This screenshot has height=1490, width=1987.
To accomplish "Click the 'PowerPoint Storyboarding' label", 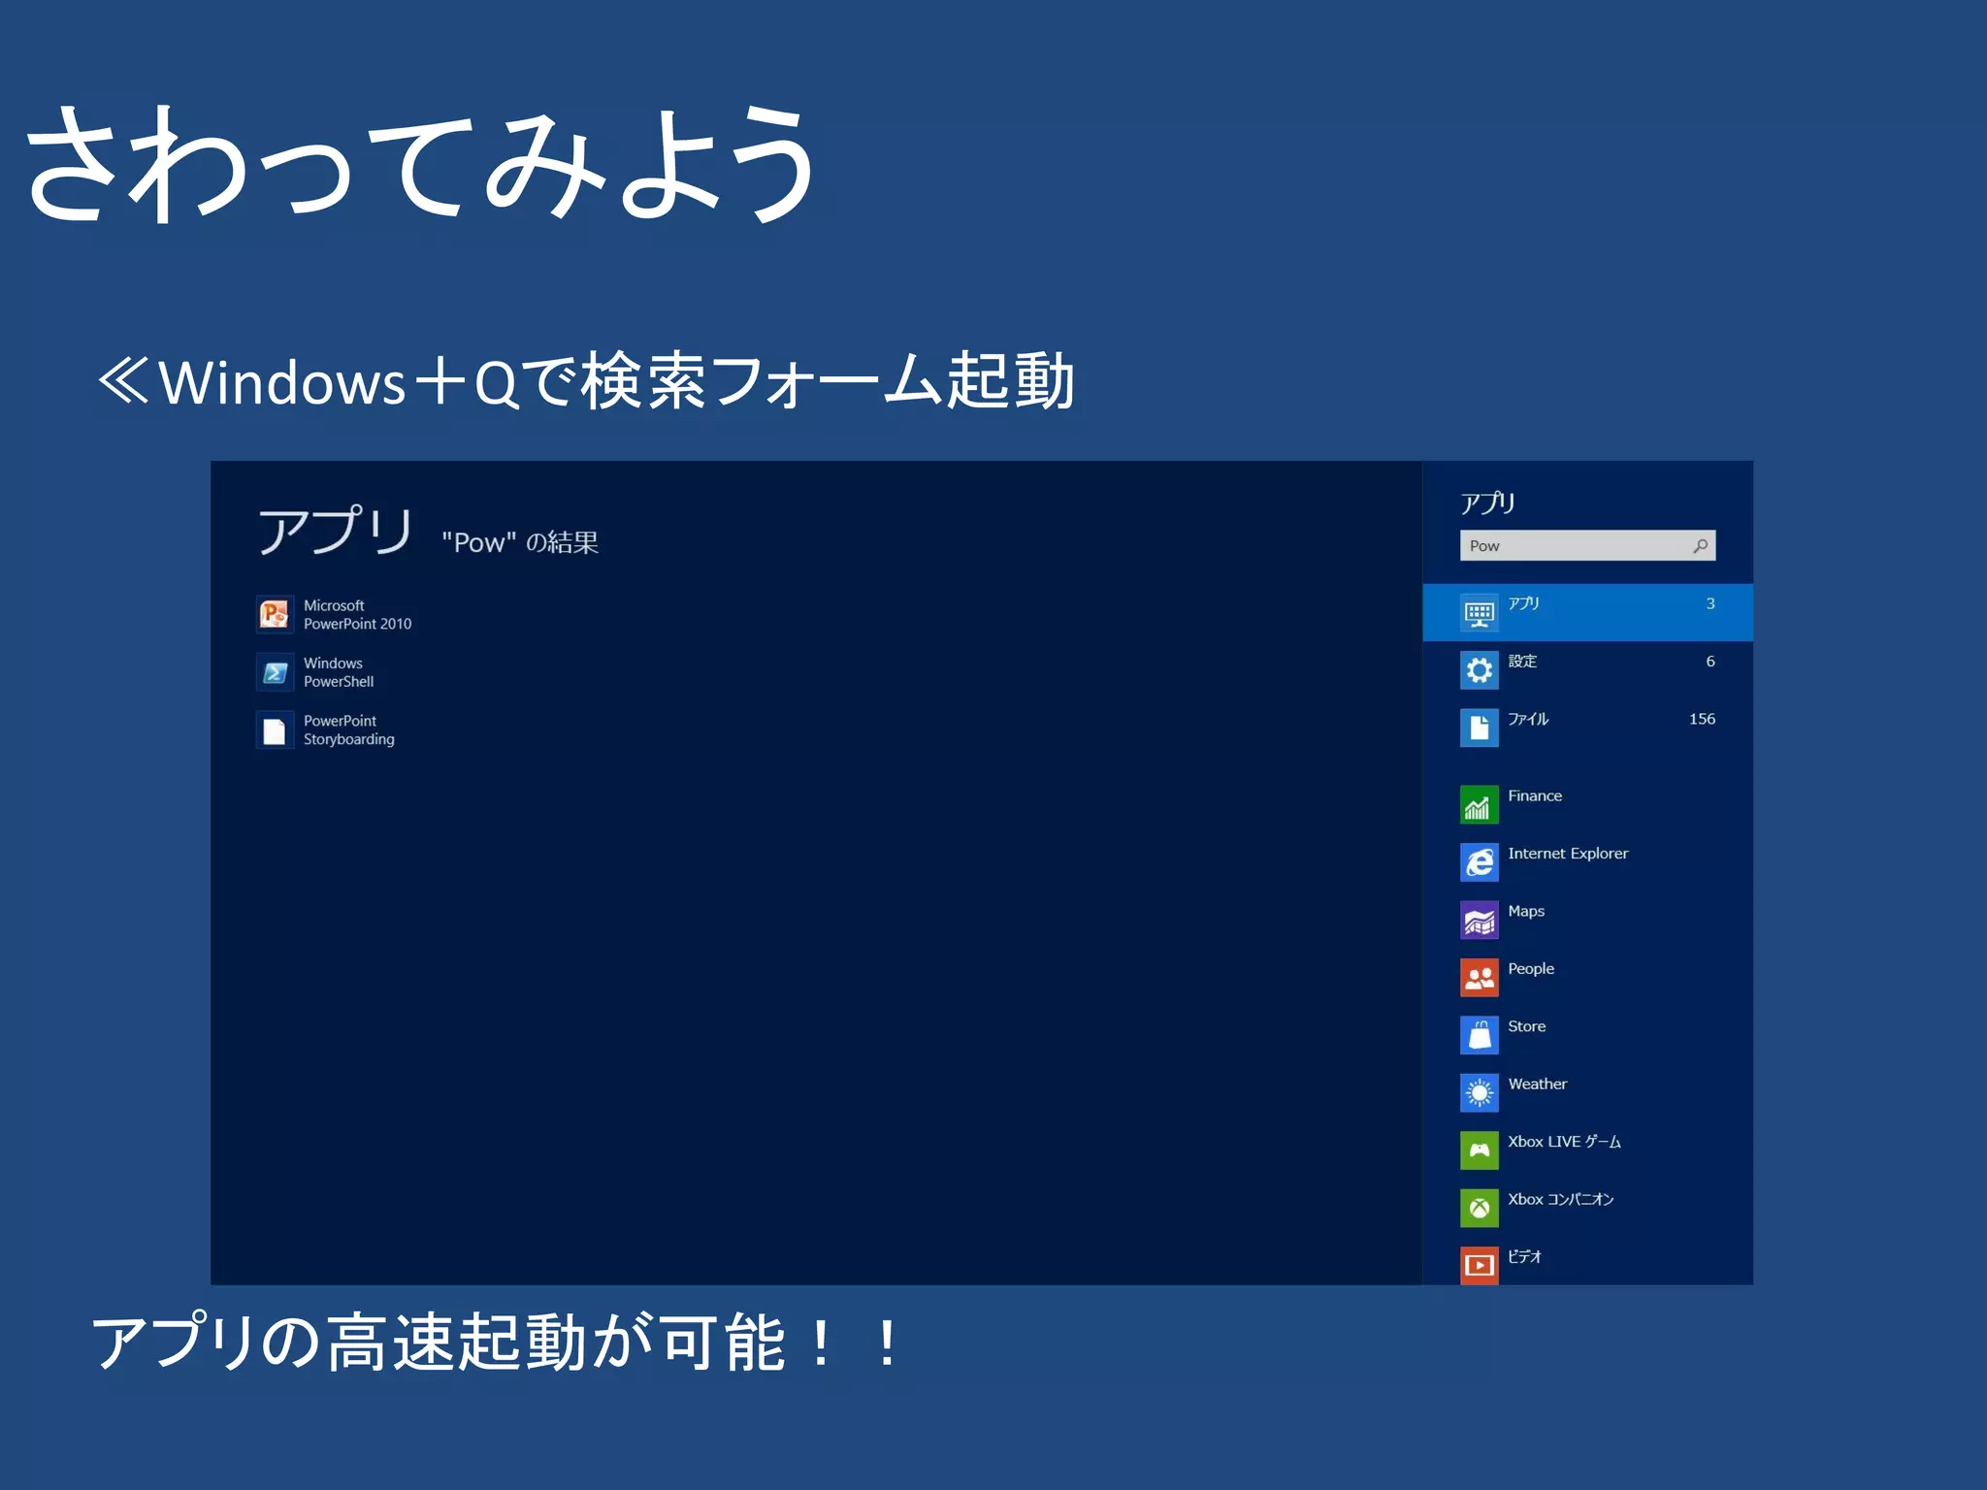I will [x=348, y=729].
